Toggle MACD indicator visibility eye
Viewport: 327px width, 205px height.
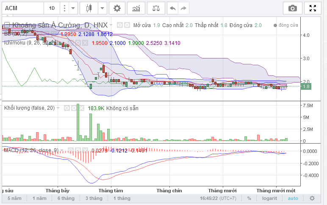tap(71, 150)
